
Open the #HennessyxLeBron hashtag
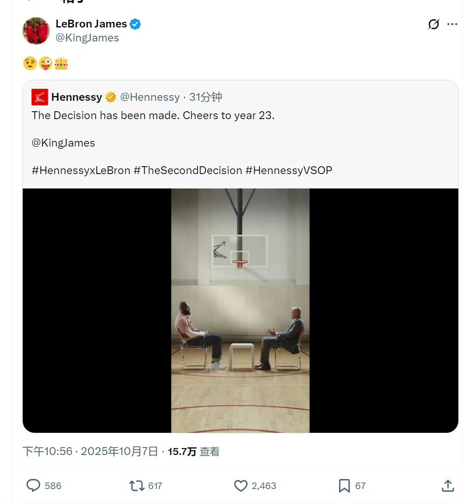[81, 170]
